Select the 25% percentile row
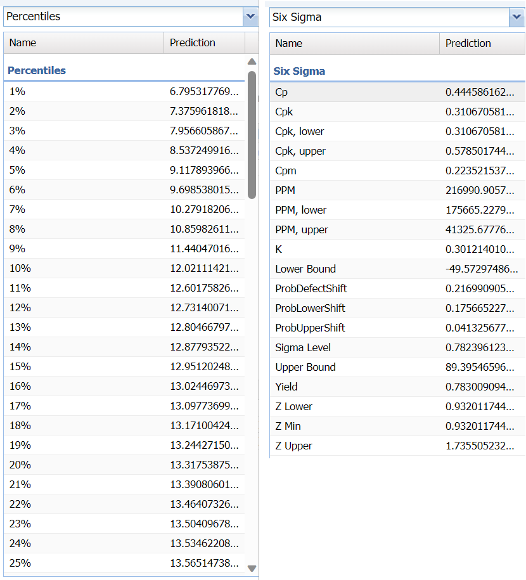This screenshot has width=526, height=580. (124, 564)
